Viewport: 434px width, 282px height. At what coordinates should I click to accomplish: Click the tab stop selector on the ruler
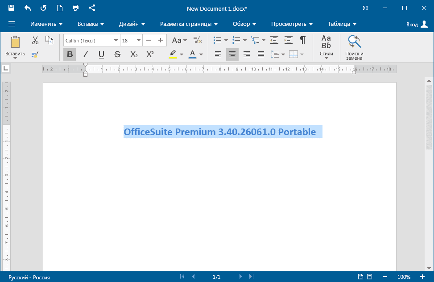click(6, 68)
